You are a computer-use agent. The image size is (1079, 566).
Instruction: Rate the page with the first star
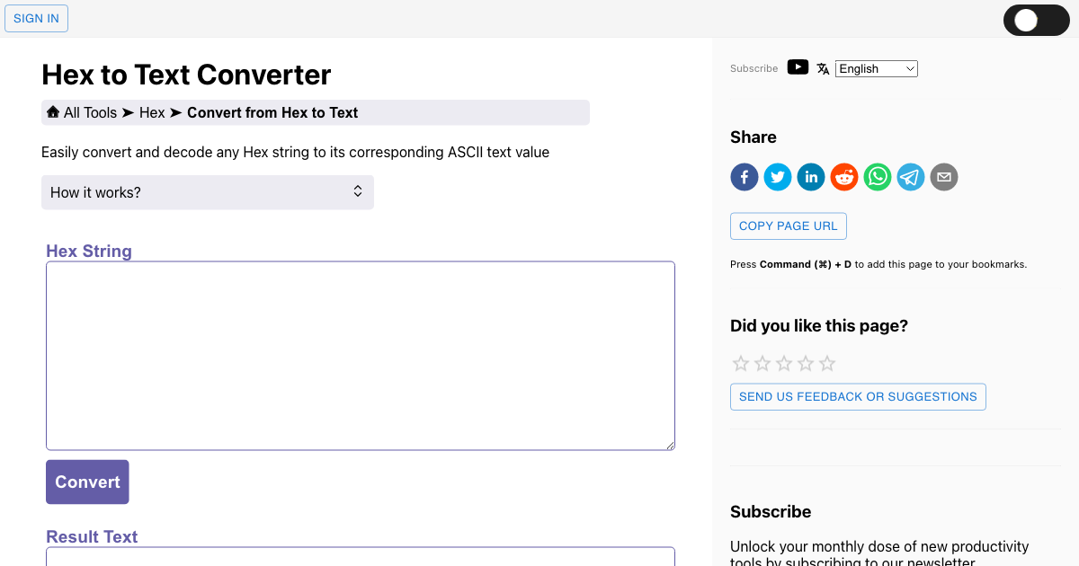[x=741, y=363]
